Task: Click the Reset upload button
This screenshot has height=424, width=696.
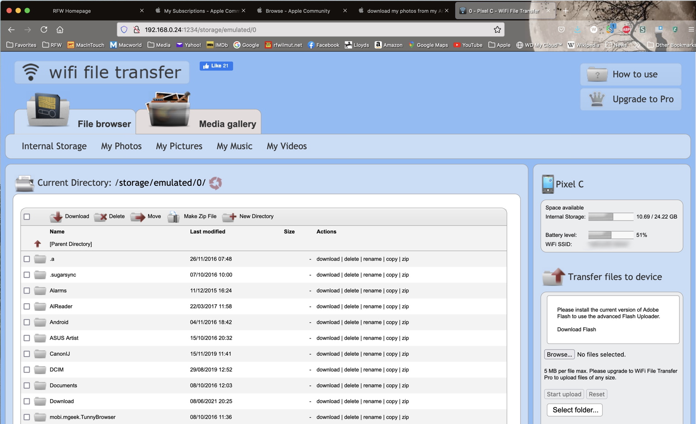Action: 597,394
